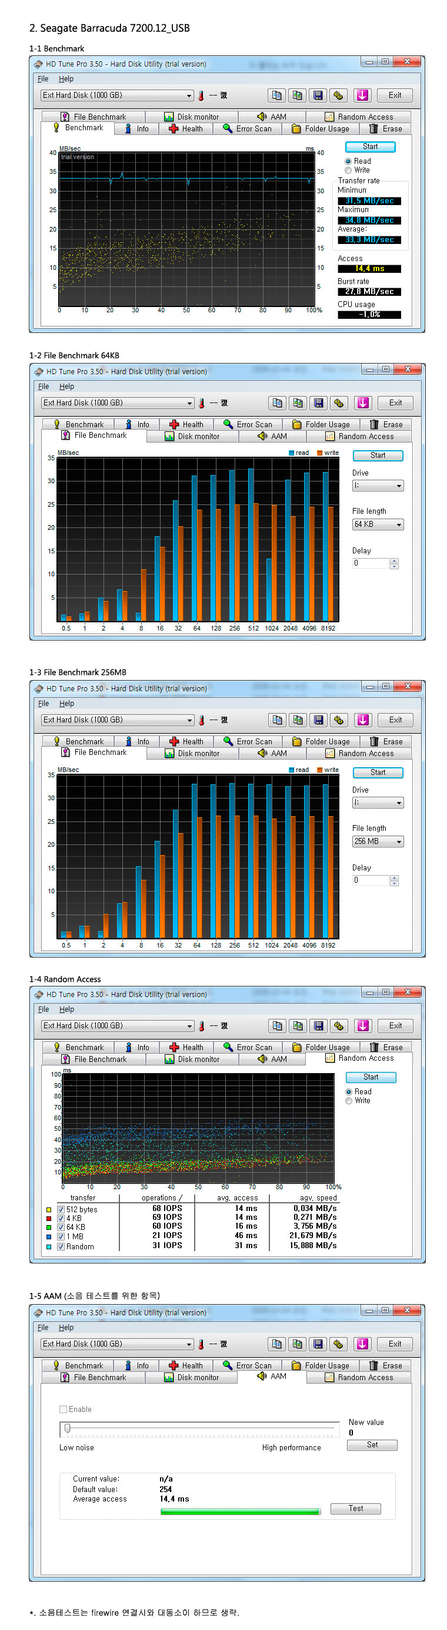Open File length 256 MB dropdown

click(x=378, y=842)
